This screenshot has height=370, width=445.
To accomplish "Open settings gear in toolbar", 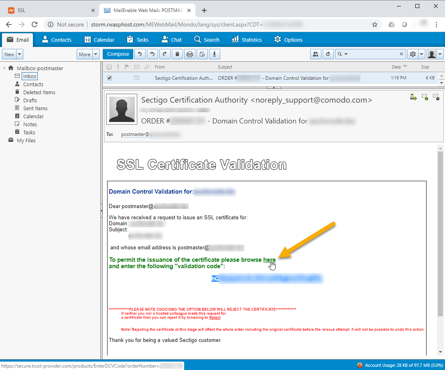I will click(413, 54).
